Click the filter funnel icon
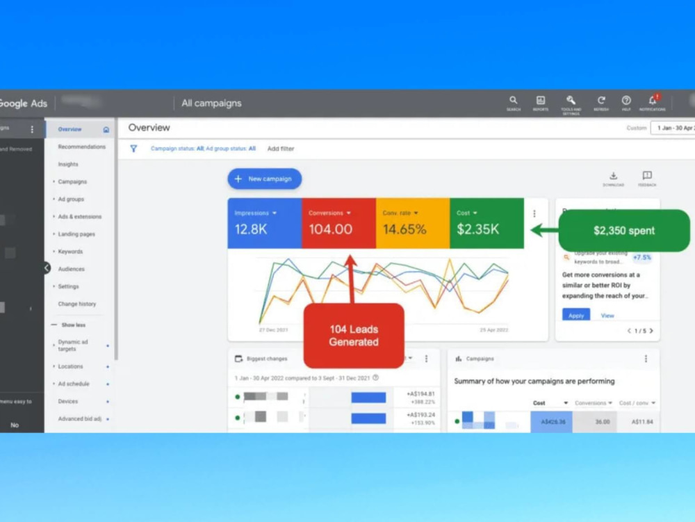 click(x=133, y=149)
